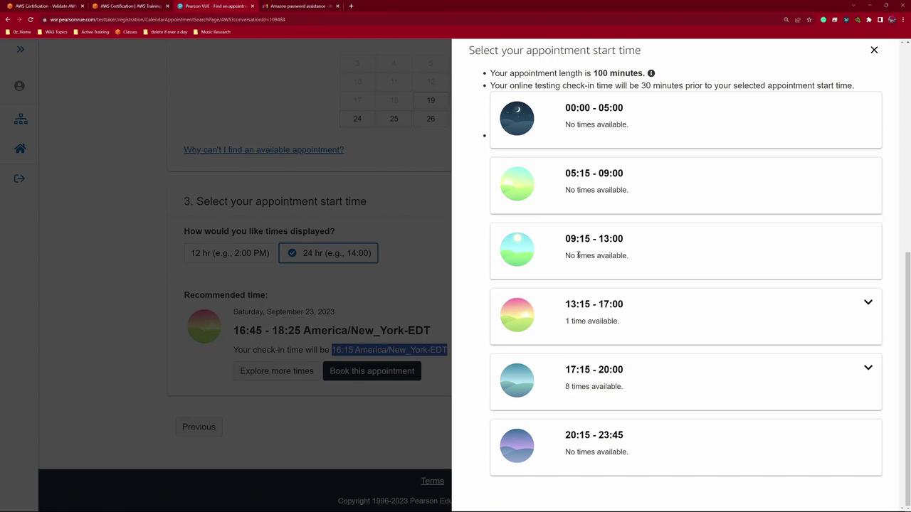Go to the home sidebar icon
Viewport: 911px width, 512px height.
click(x=20, y=149)
